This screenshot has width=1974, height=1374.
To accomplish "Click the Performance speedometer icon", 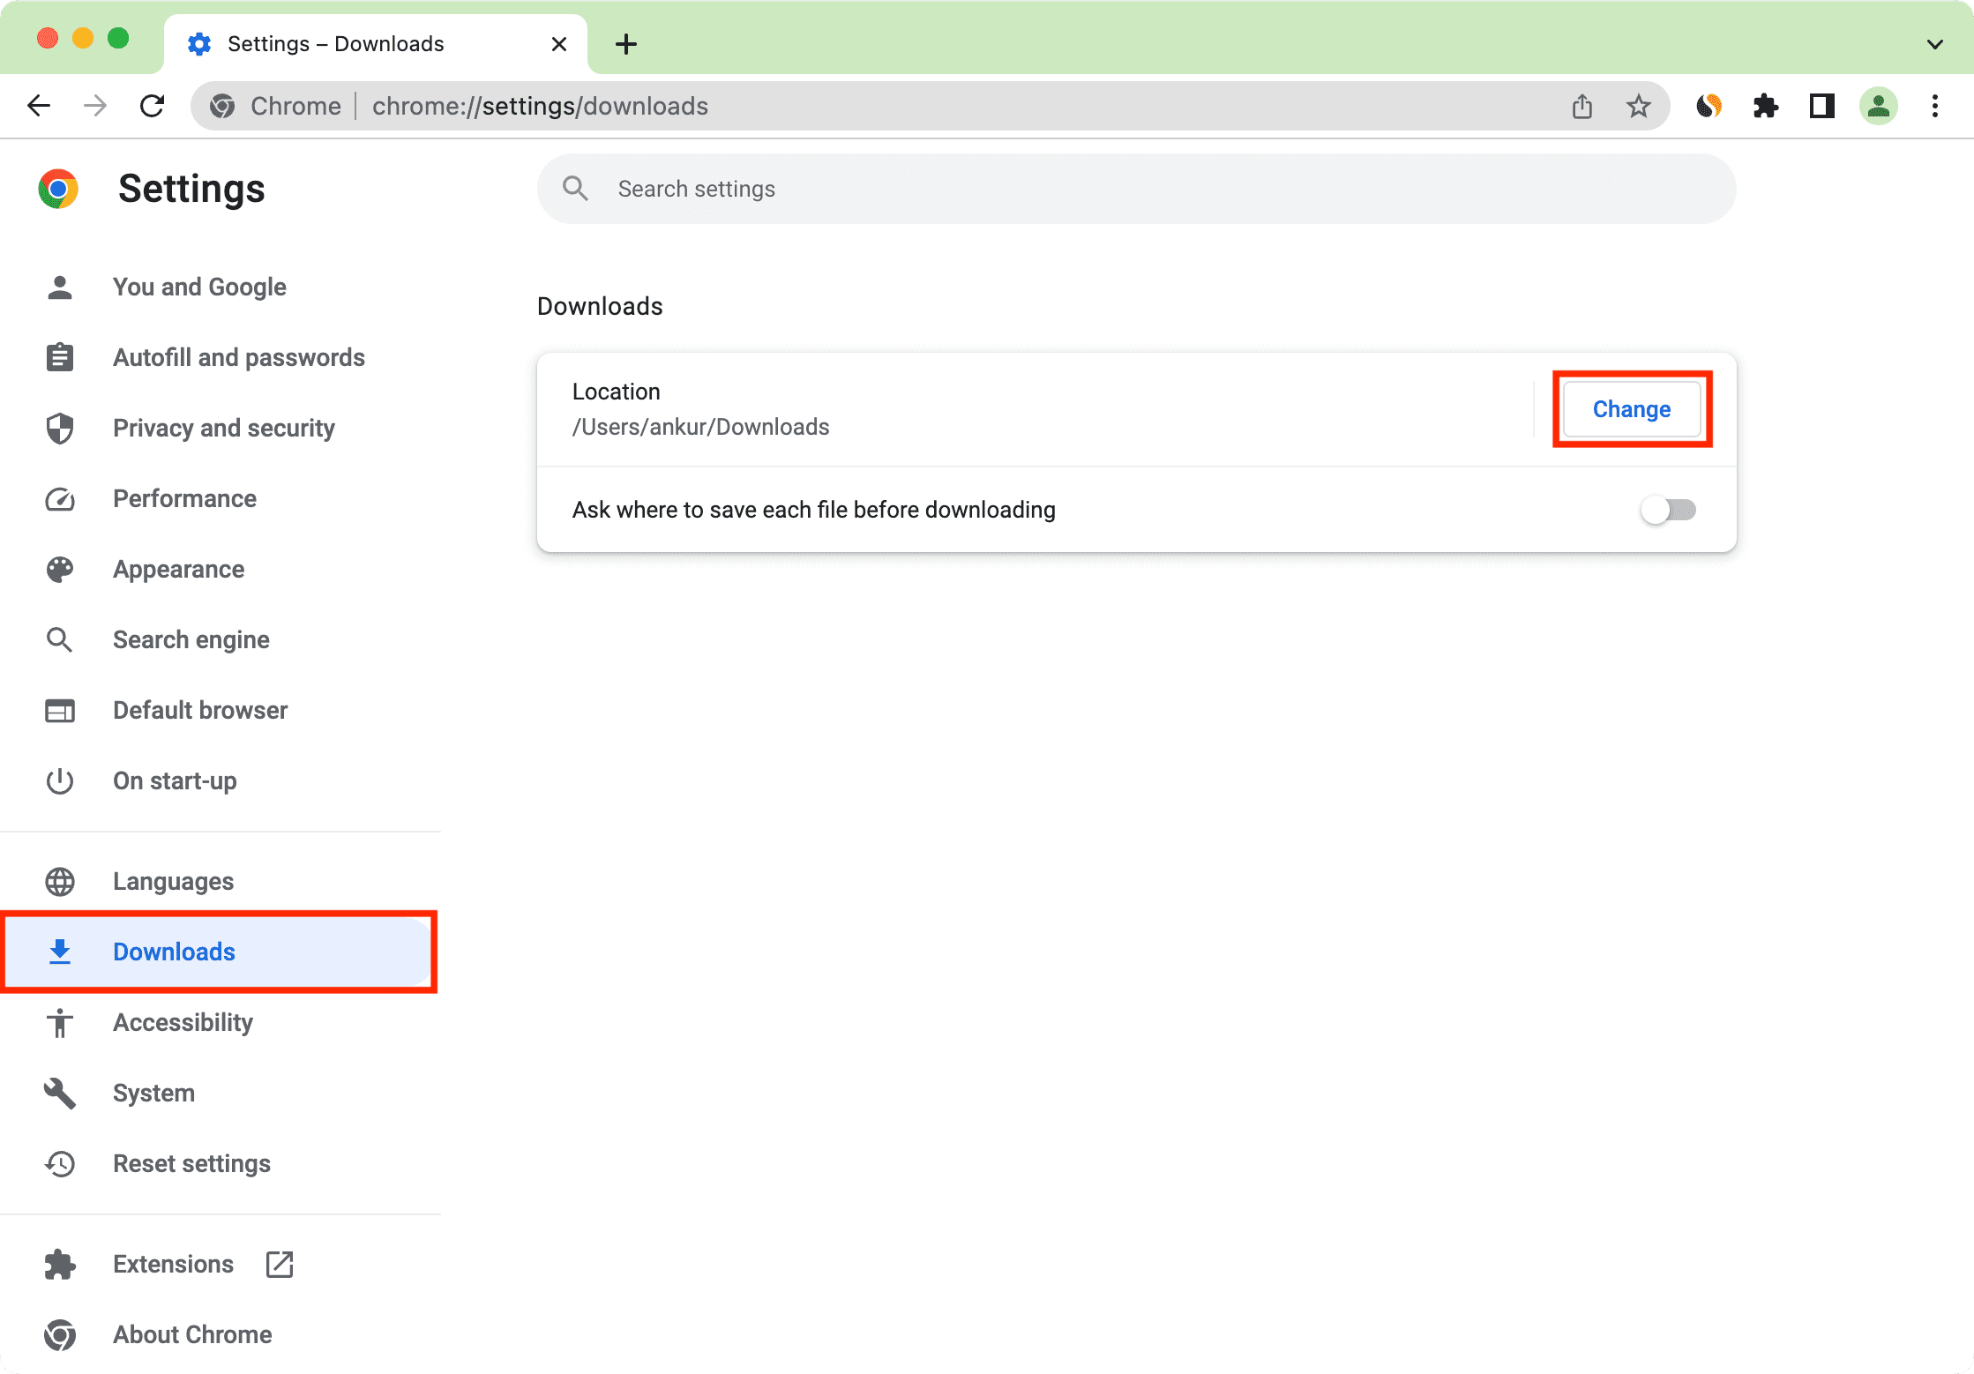I will (59, 498).
